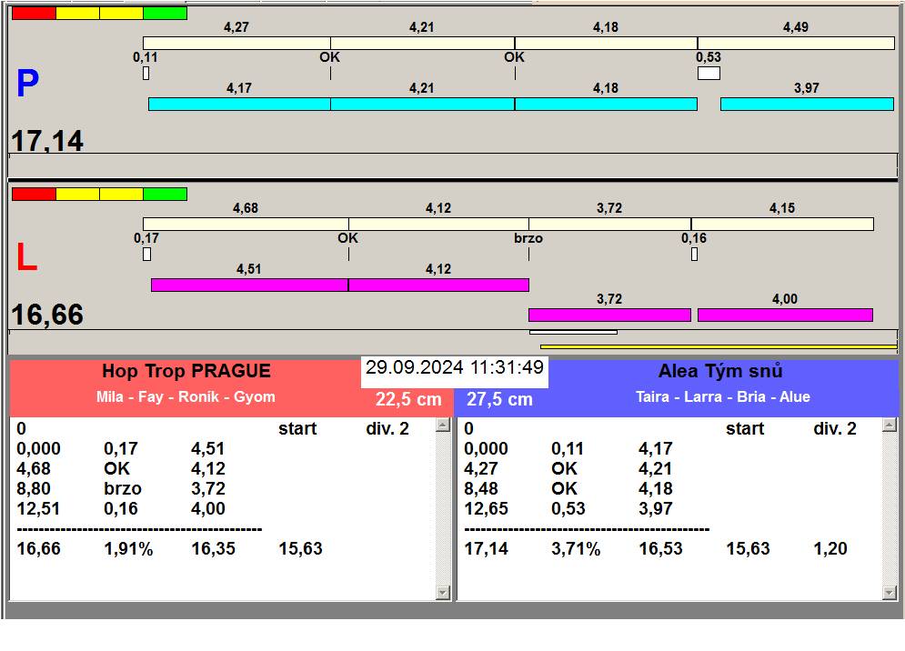Click the blue P lane letter
905x651 pixels.
click(27, 85)
